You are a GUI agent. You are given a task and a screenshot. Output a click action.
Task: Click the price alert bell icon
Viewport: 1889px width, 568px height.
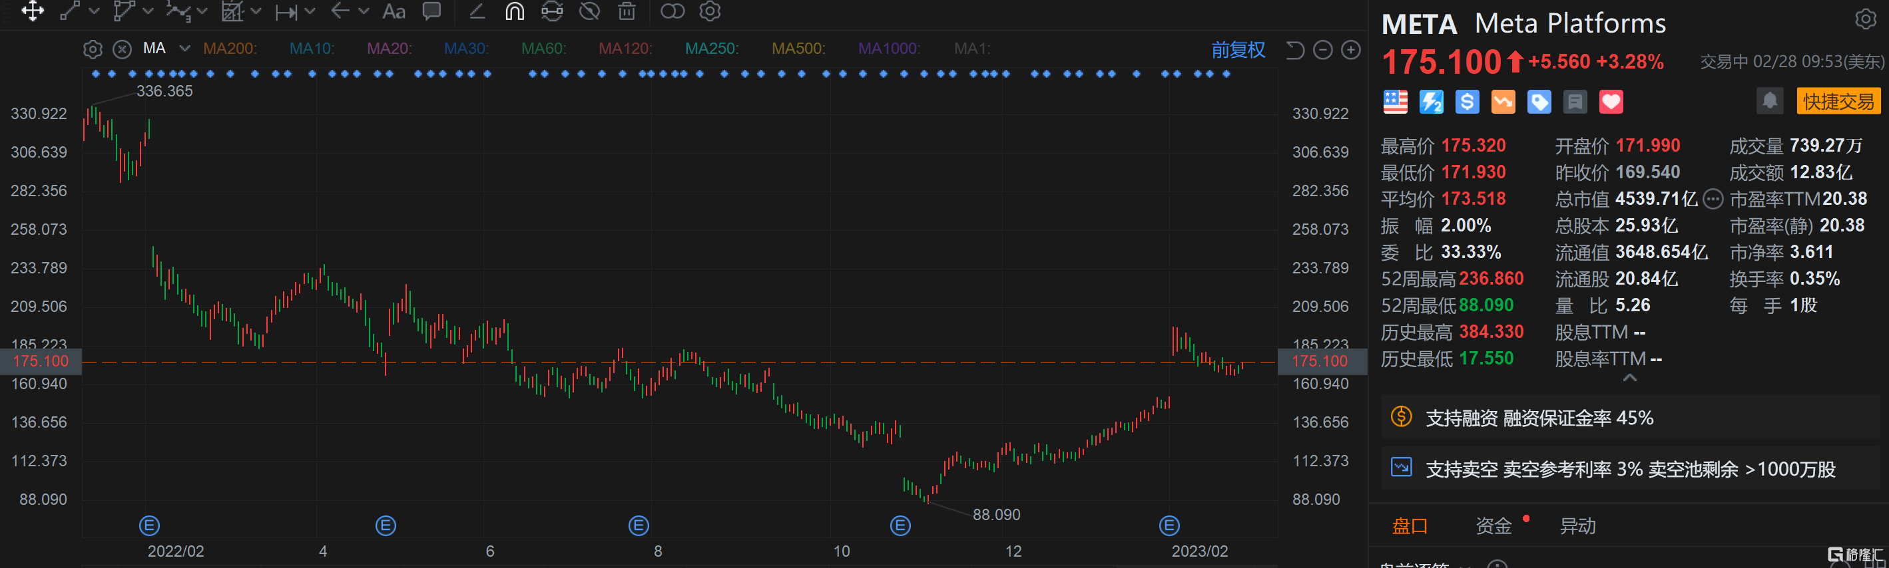(1769, 101)
